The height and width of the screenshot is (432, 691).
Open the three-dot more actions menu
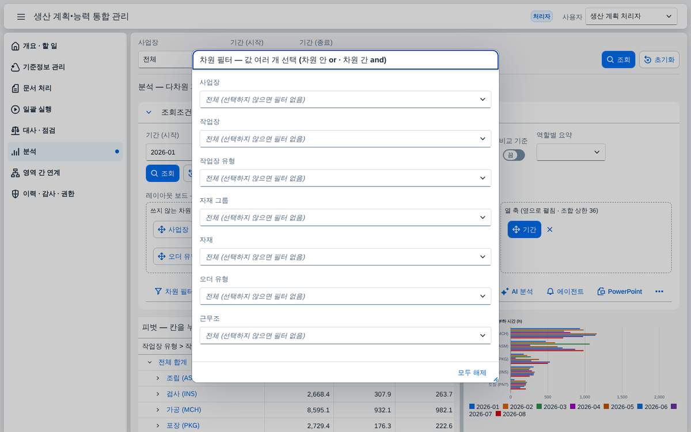click(x=659, y=292)
